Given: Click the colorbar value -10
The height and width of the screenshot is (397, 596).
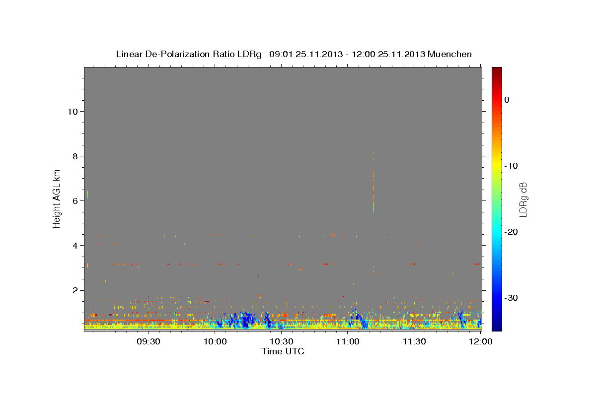Looking at the screenshot, I should tap(511, 166).
